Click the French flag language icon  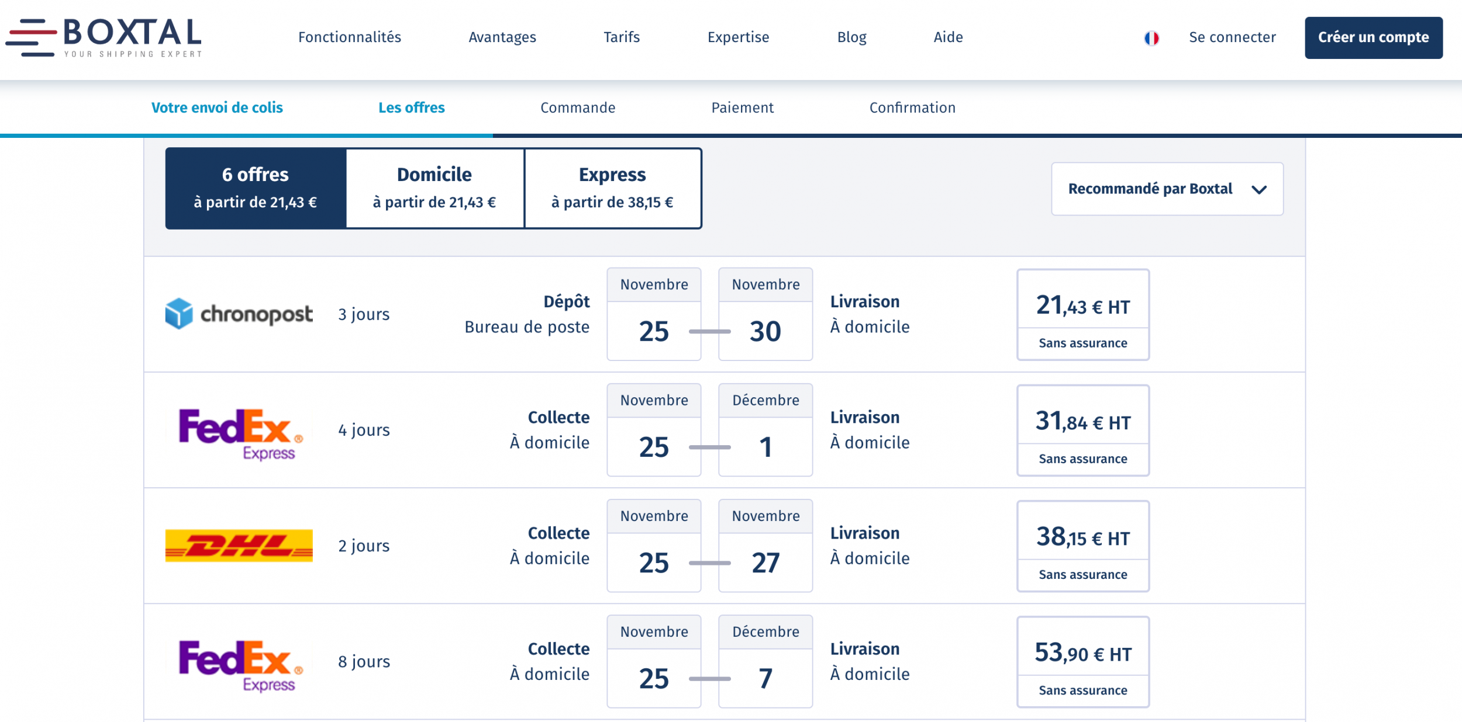(x=1151, y=38)
